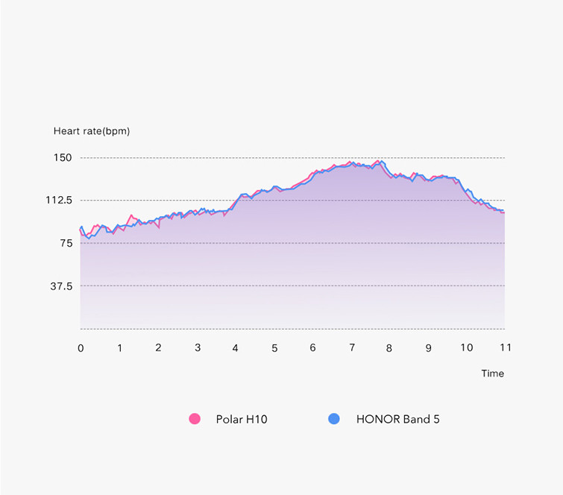Click the 8 tick on time axis
The image size is (563, 495).
pos(389,348)
